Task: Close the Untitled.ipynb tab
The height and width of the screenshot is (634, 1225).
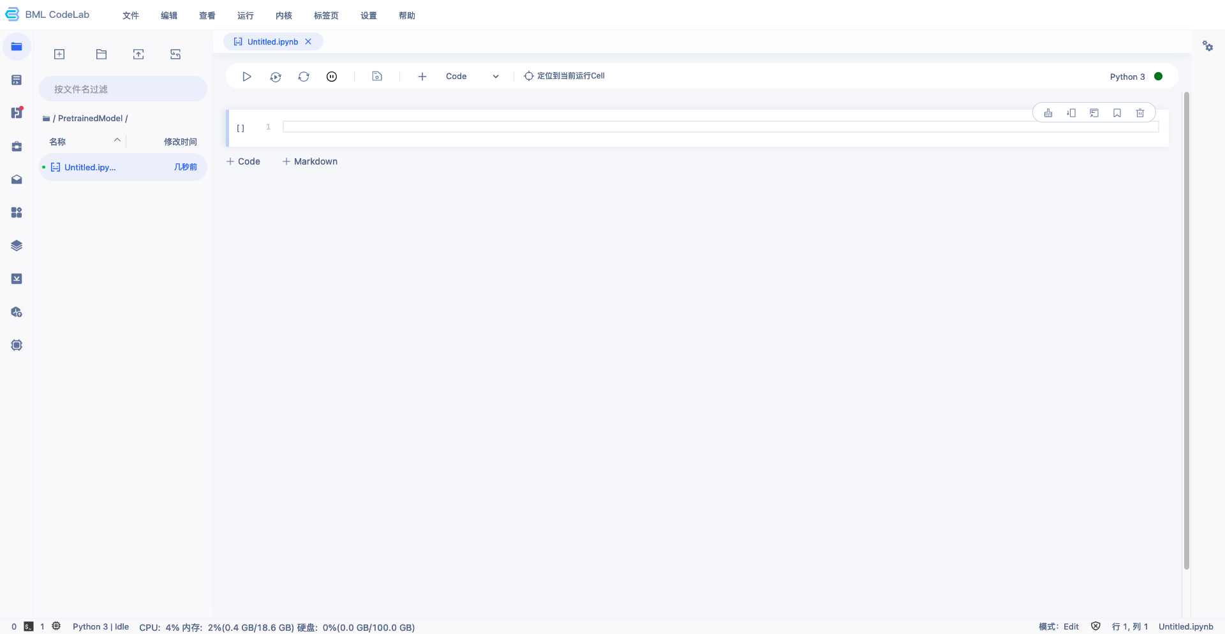Action: (308, 41)
